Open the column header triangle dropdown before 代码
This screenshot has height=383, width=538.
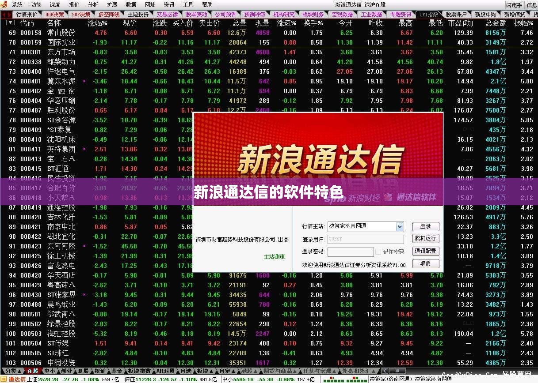pyautogui.click(x=10, y=23)
